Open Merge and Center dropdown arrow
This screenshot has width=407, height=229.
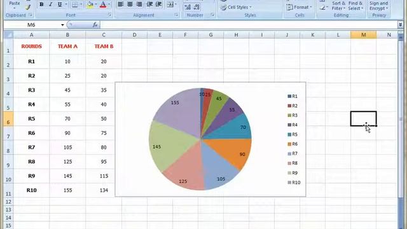pyautogui.click(x=176, y=4)
